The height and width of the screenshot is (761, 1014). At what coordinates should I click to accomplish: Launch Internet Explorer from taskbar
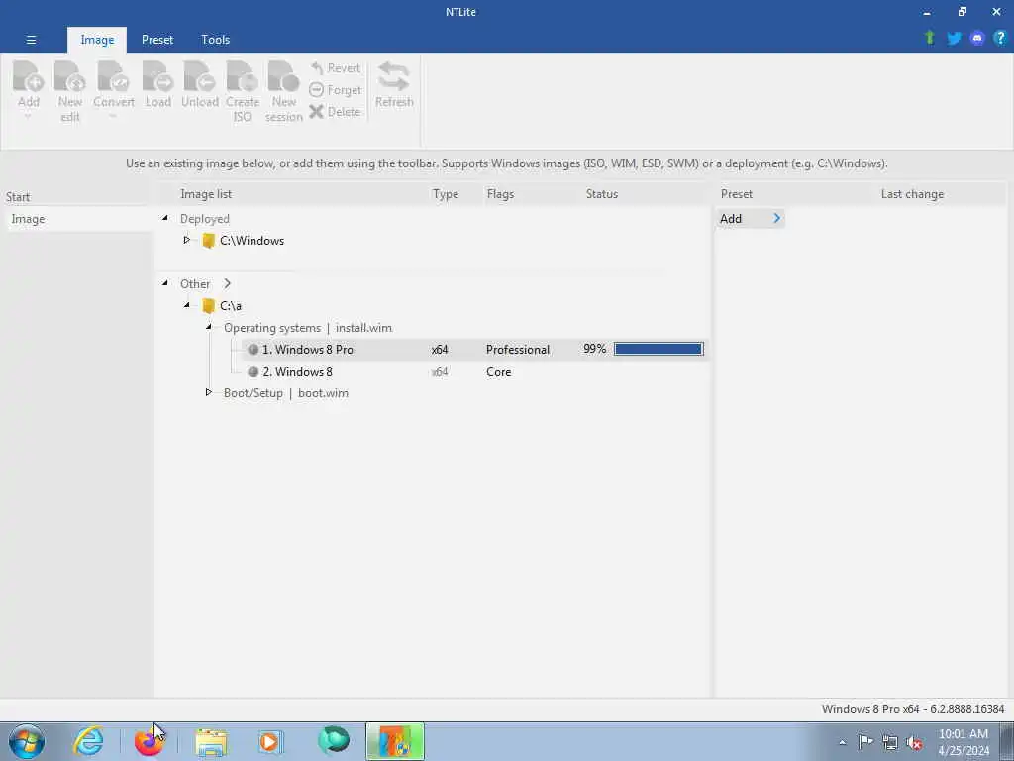(88, 741)
